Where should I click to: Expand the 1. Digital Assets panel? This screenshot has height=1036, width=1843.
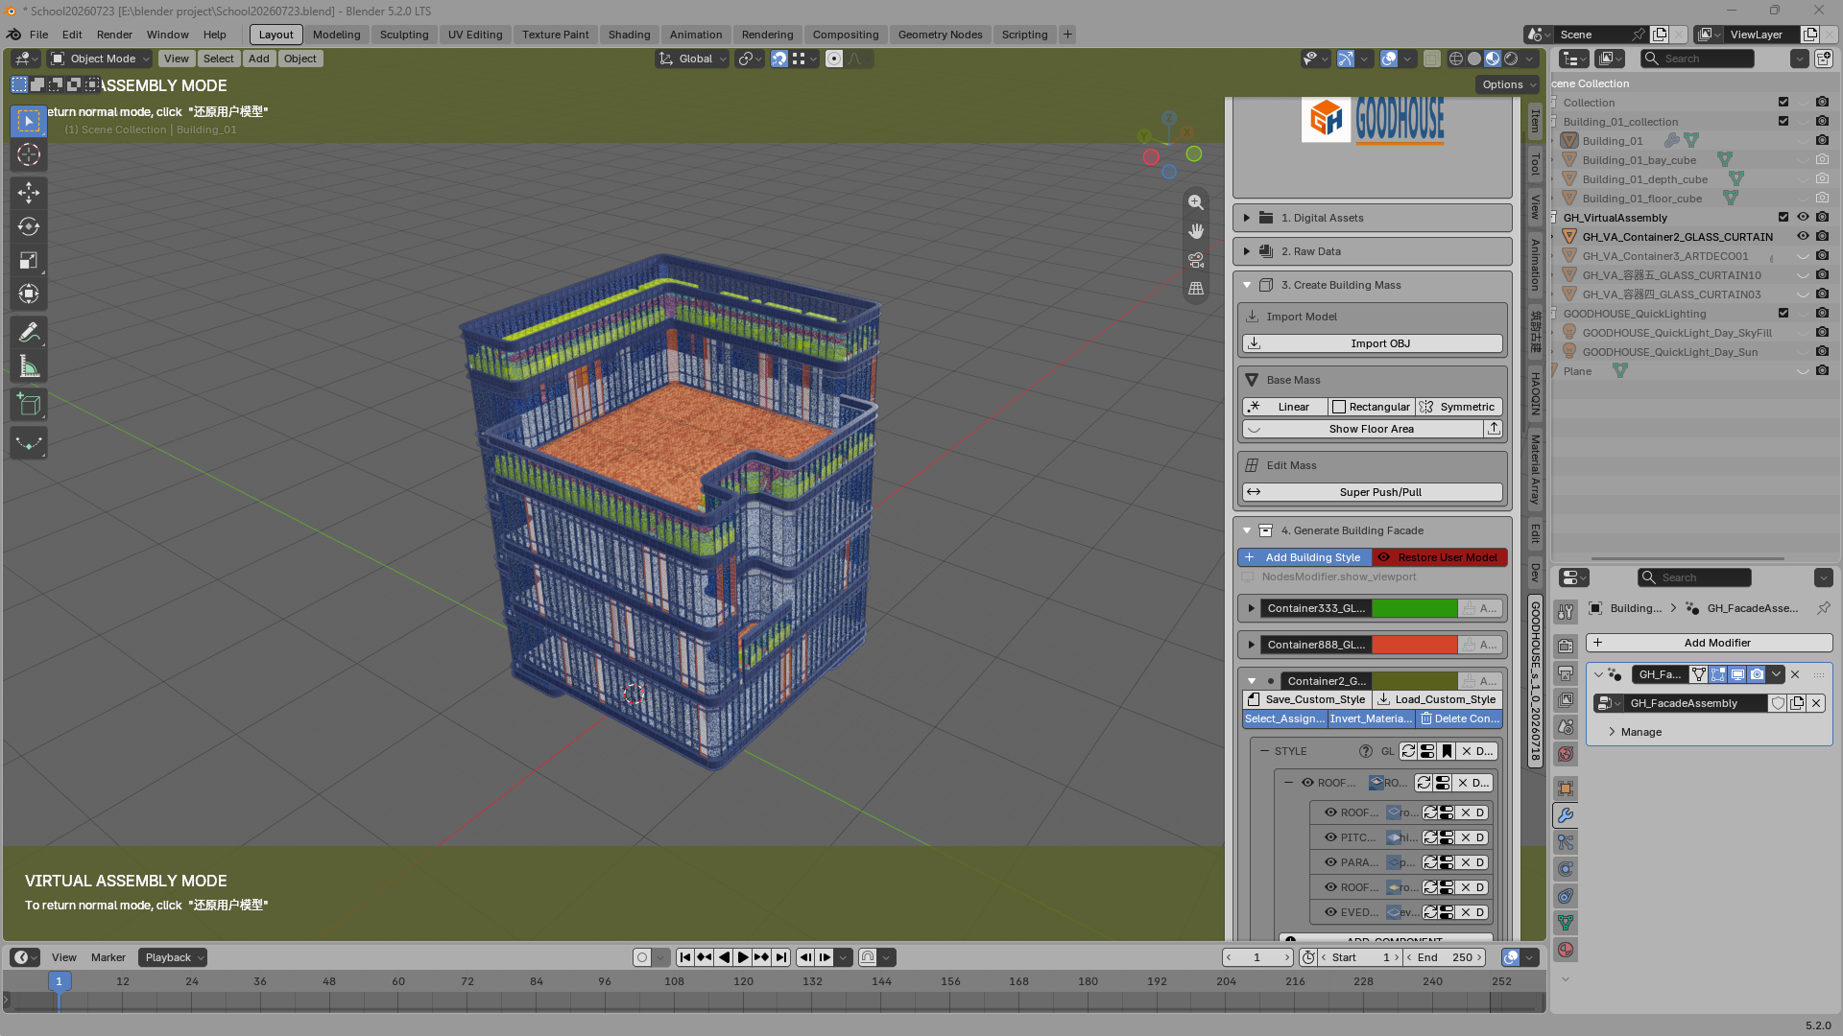point(1373,218)
